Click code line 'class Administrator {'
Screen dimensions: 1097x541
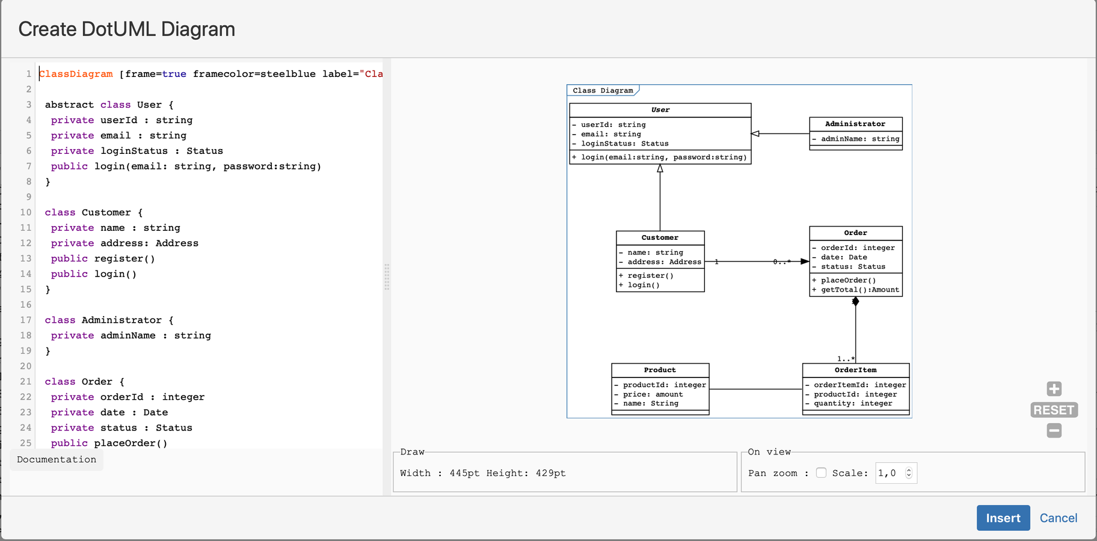[109, 320]
